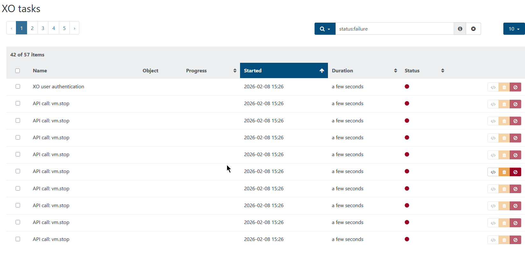525x254 pixels.
Task: Click the info icon beside the search filter
Action: click(460, 29)
